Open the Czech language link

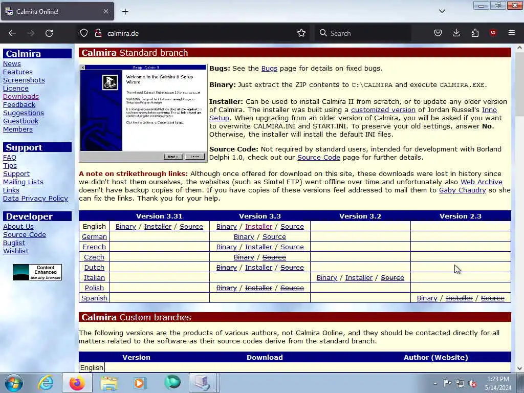click(x=94, y=257)
